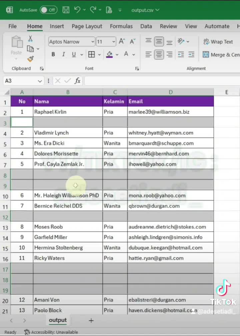Viewport: 240px width, 336px height.
Task: Toggle Bold formatting
Action: (53, 54)
